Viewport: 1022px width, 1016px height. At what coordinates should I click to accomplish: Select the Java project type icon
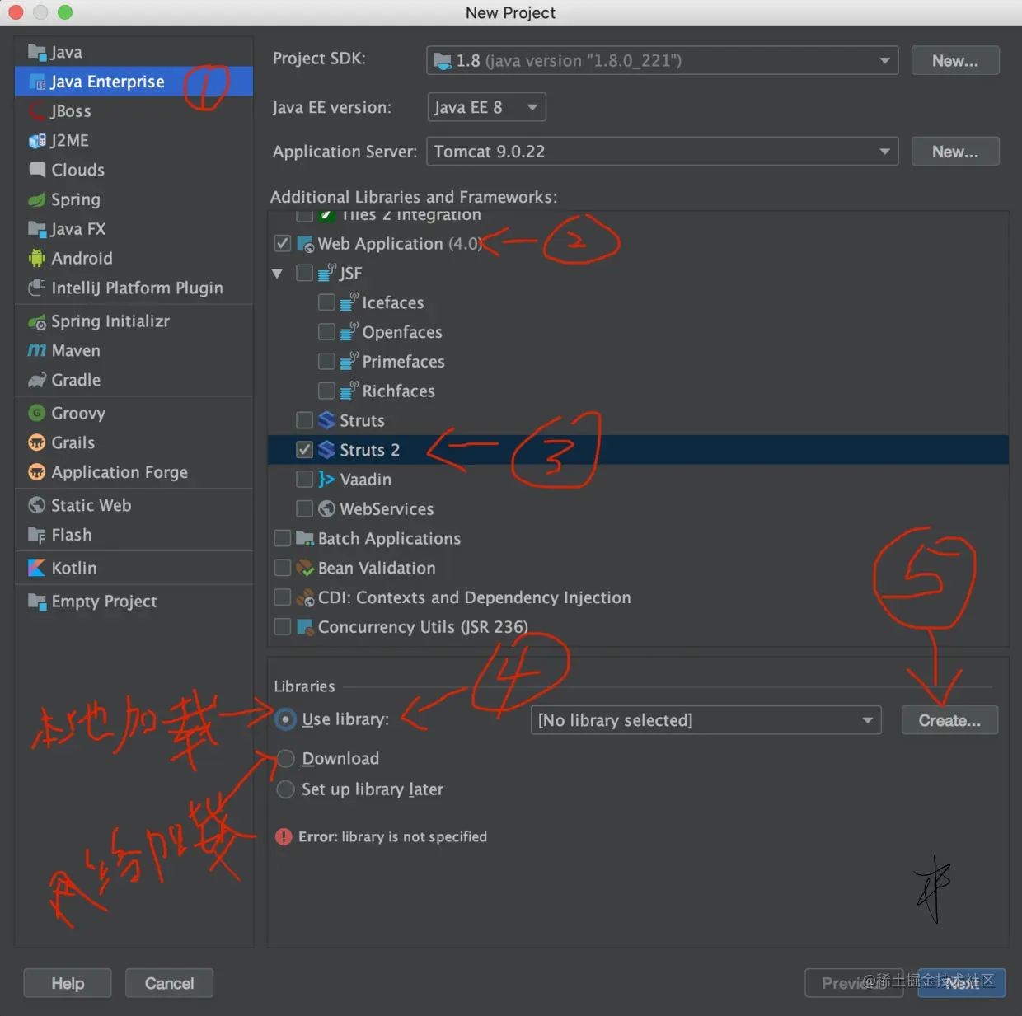click(36, 53)
